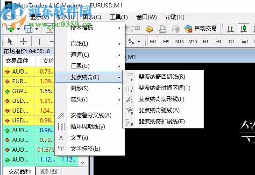The width and height of the screenshot is (255, 175).
Task: Switch to M1 timeframe
Action: coord(153,42)
